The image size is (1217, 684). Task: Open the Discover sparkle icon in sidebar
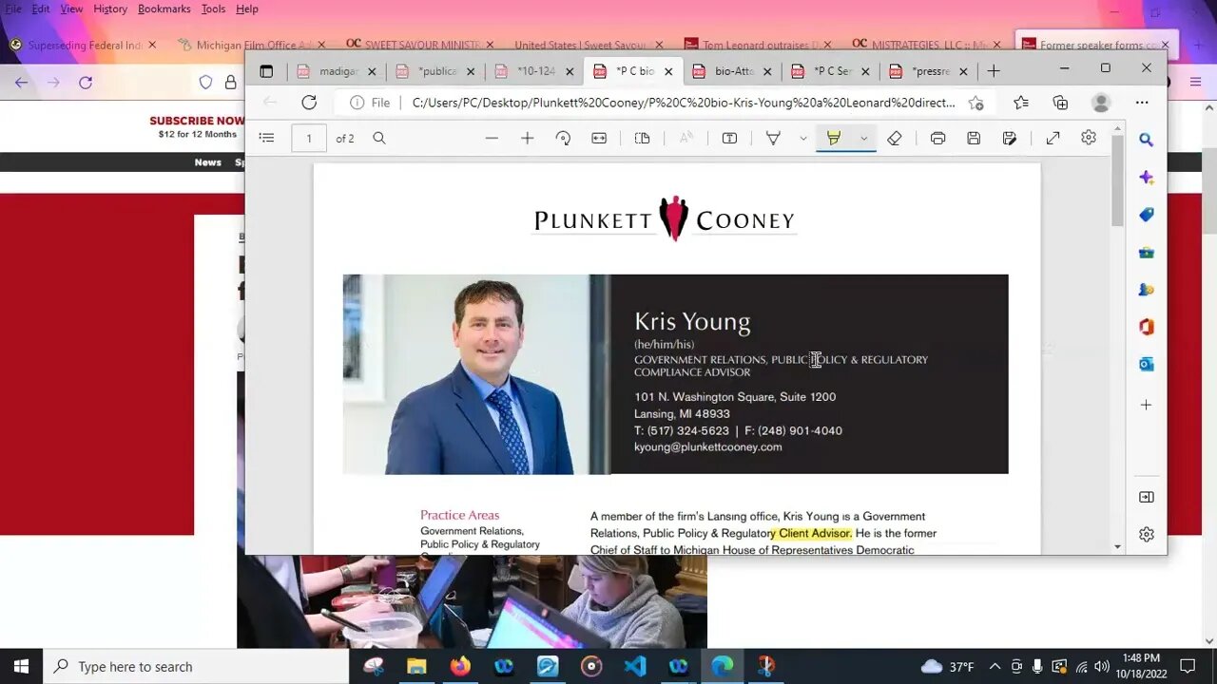click(x=1147, y=178)
